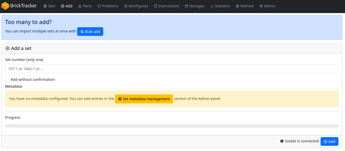Click the Add without confirmation label
The image size is (345, 151).
pyautogui.click(x=33, y=80)
